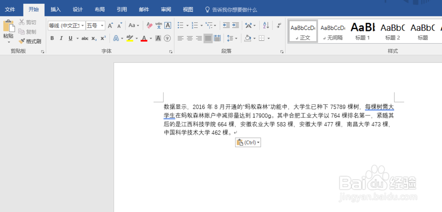
Task: Open Font group dialog launcher
Action: click(x=171, y=52)
